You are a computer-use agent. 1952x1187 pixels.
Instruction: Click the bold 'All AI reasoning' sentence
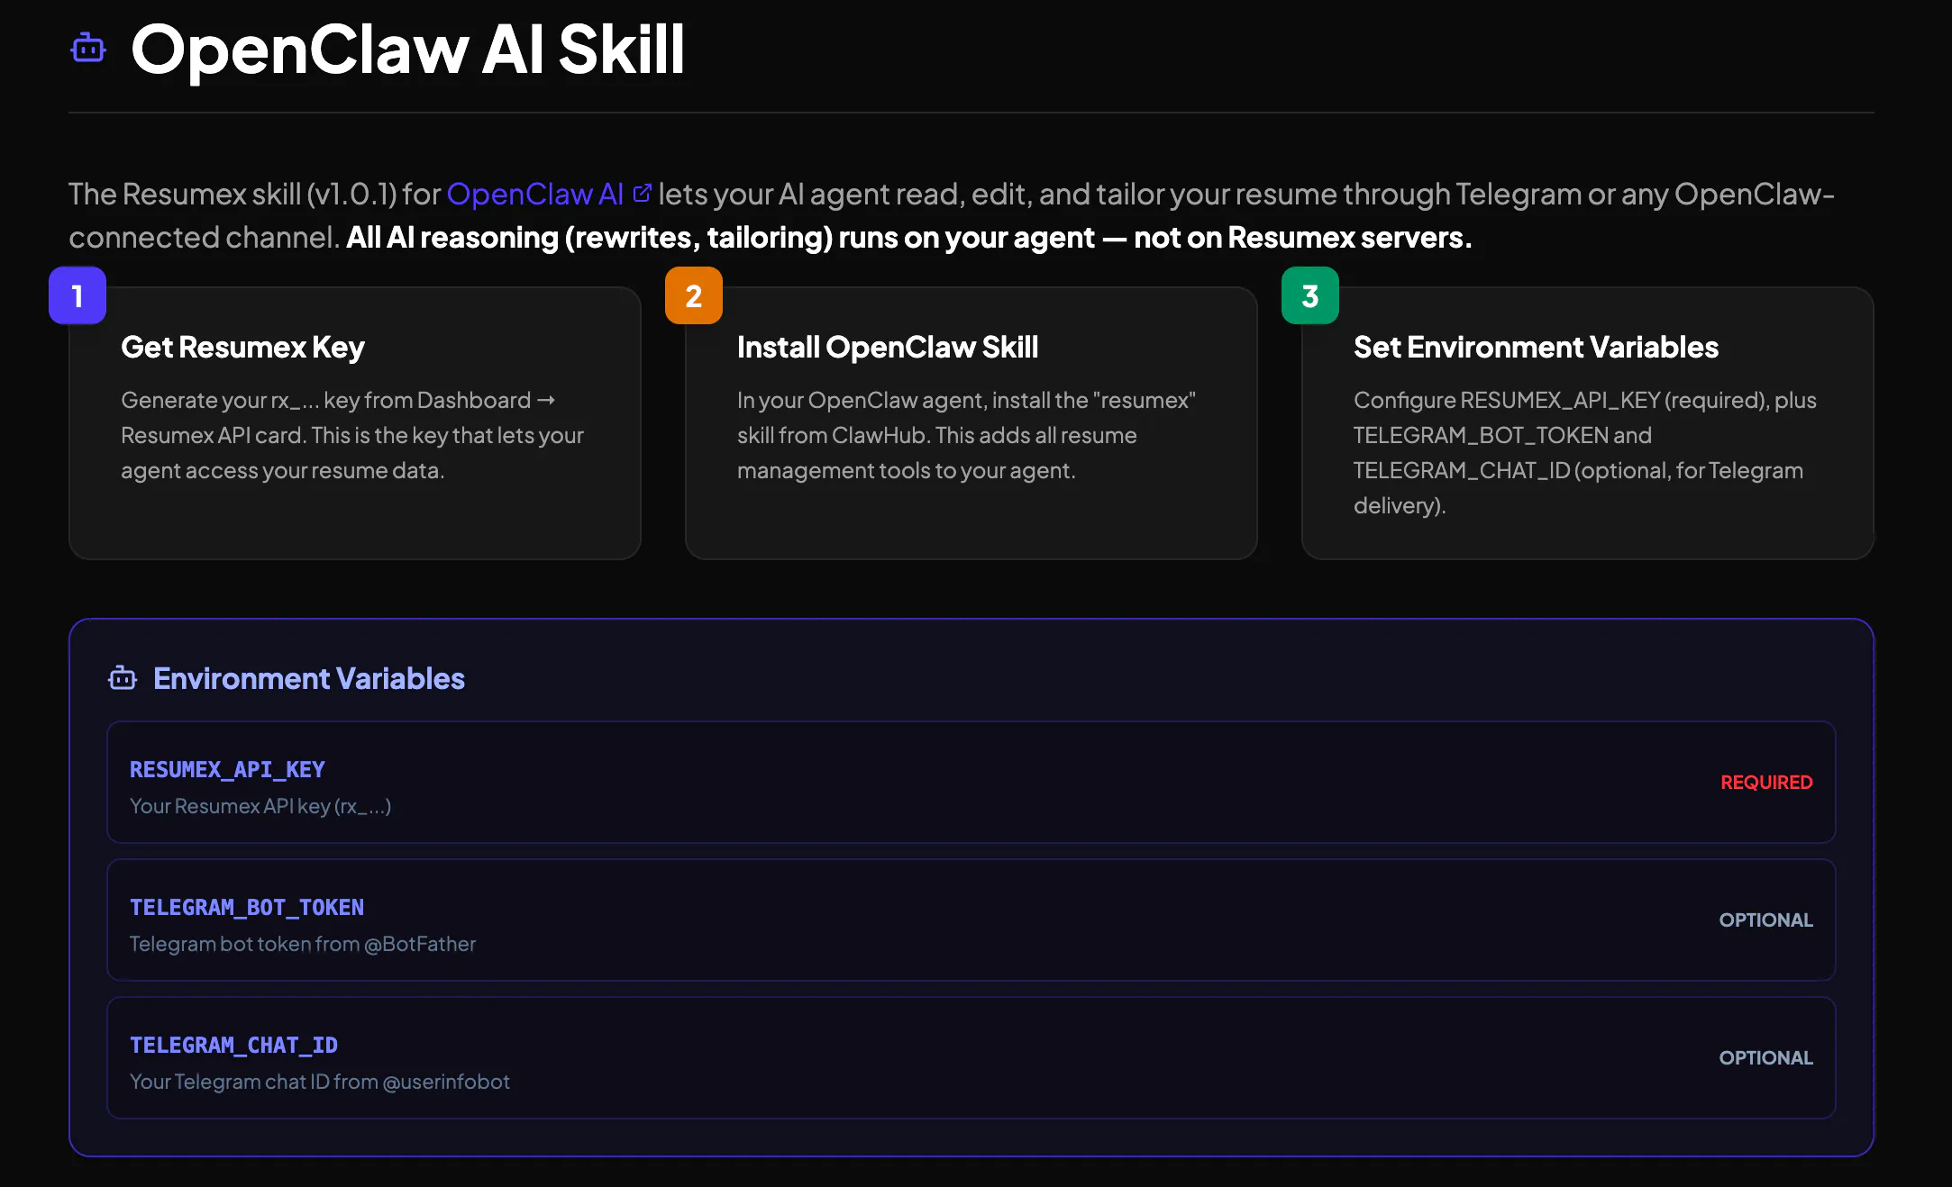coord(908,237)
